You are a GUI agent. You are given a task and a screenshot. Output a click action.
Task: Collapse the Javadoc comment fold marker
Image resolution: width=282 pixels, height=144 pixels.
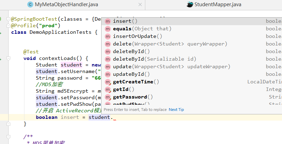click(8, 136)
